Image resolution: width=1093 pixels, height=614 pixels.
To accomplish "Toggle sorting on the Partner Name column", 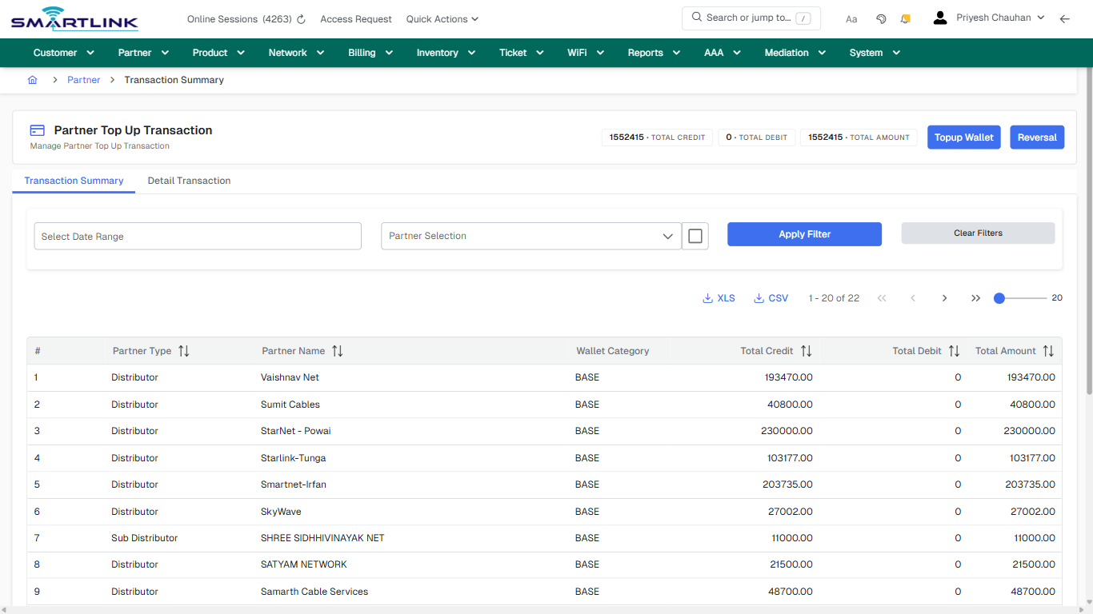I will (x=337, y=350).
